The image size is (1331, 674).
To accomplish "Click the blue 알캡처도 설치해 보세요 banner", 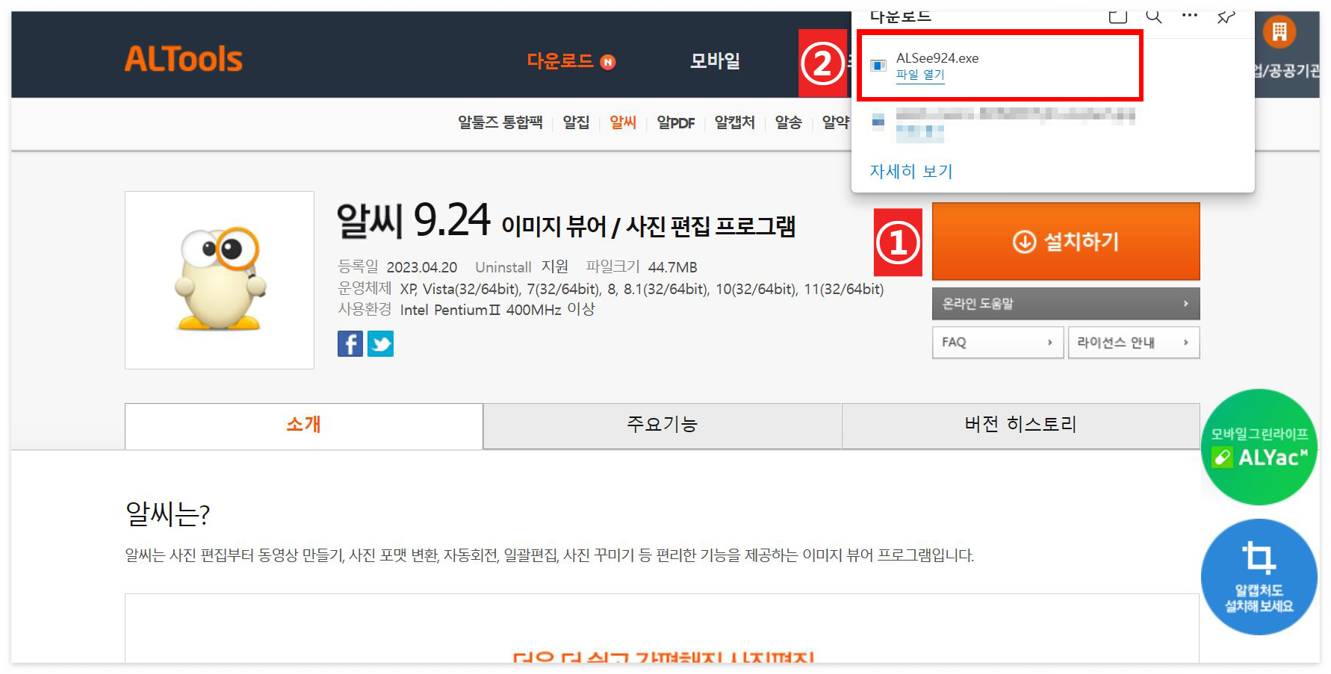I will pos(1259,577).
